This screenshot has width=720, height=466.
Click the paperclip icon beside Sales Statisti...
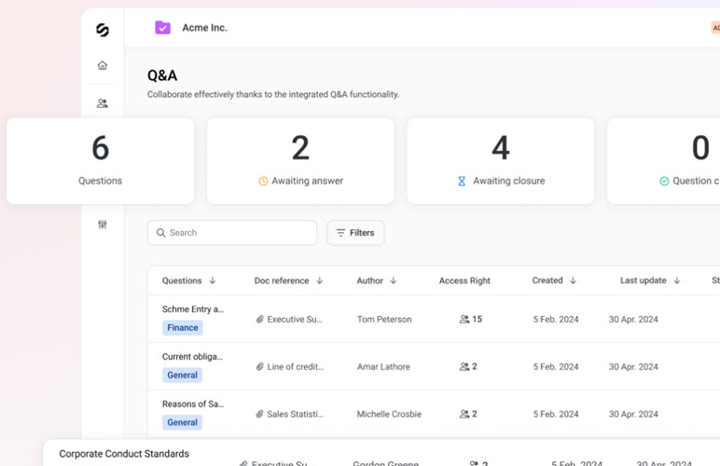(x=260, y=414)
